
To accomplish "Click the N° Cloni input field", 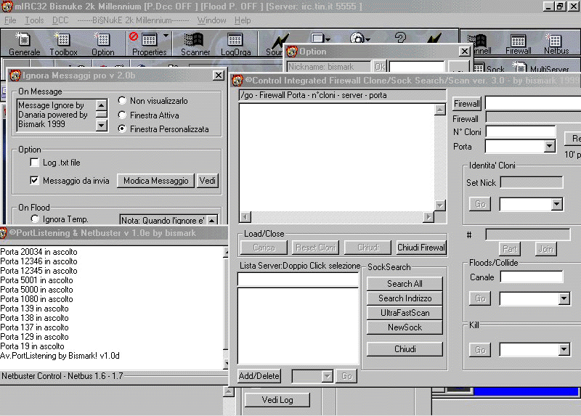I will tap(521, 131).
